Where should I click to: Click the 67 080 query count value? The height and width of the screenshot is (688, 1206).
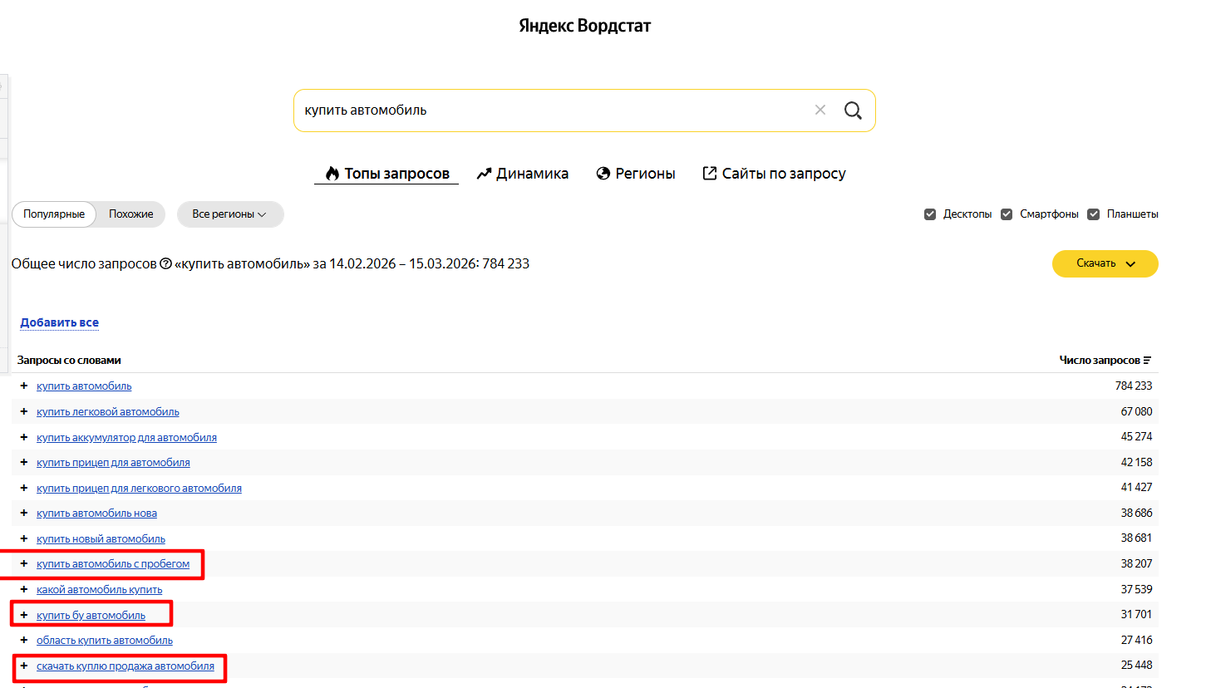1136,411
